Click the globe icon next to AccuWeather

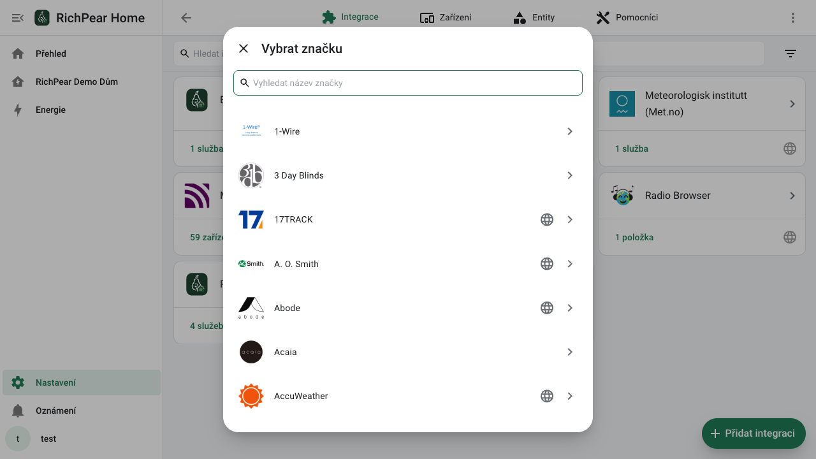point(547,396)
